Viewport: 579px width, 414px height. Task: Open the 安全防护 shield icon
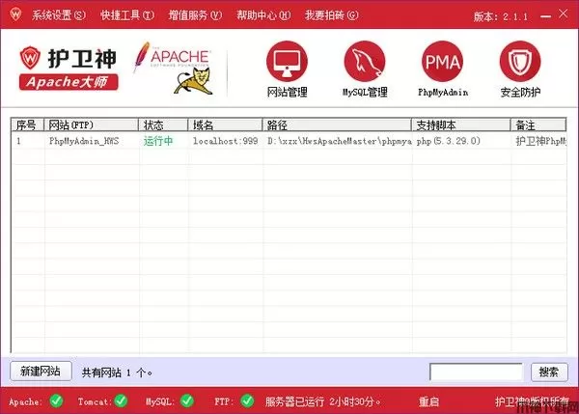(520, 62)
